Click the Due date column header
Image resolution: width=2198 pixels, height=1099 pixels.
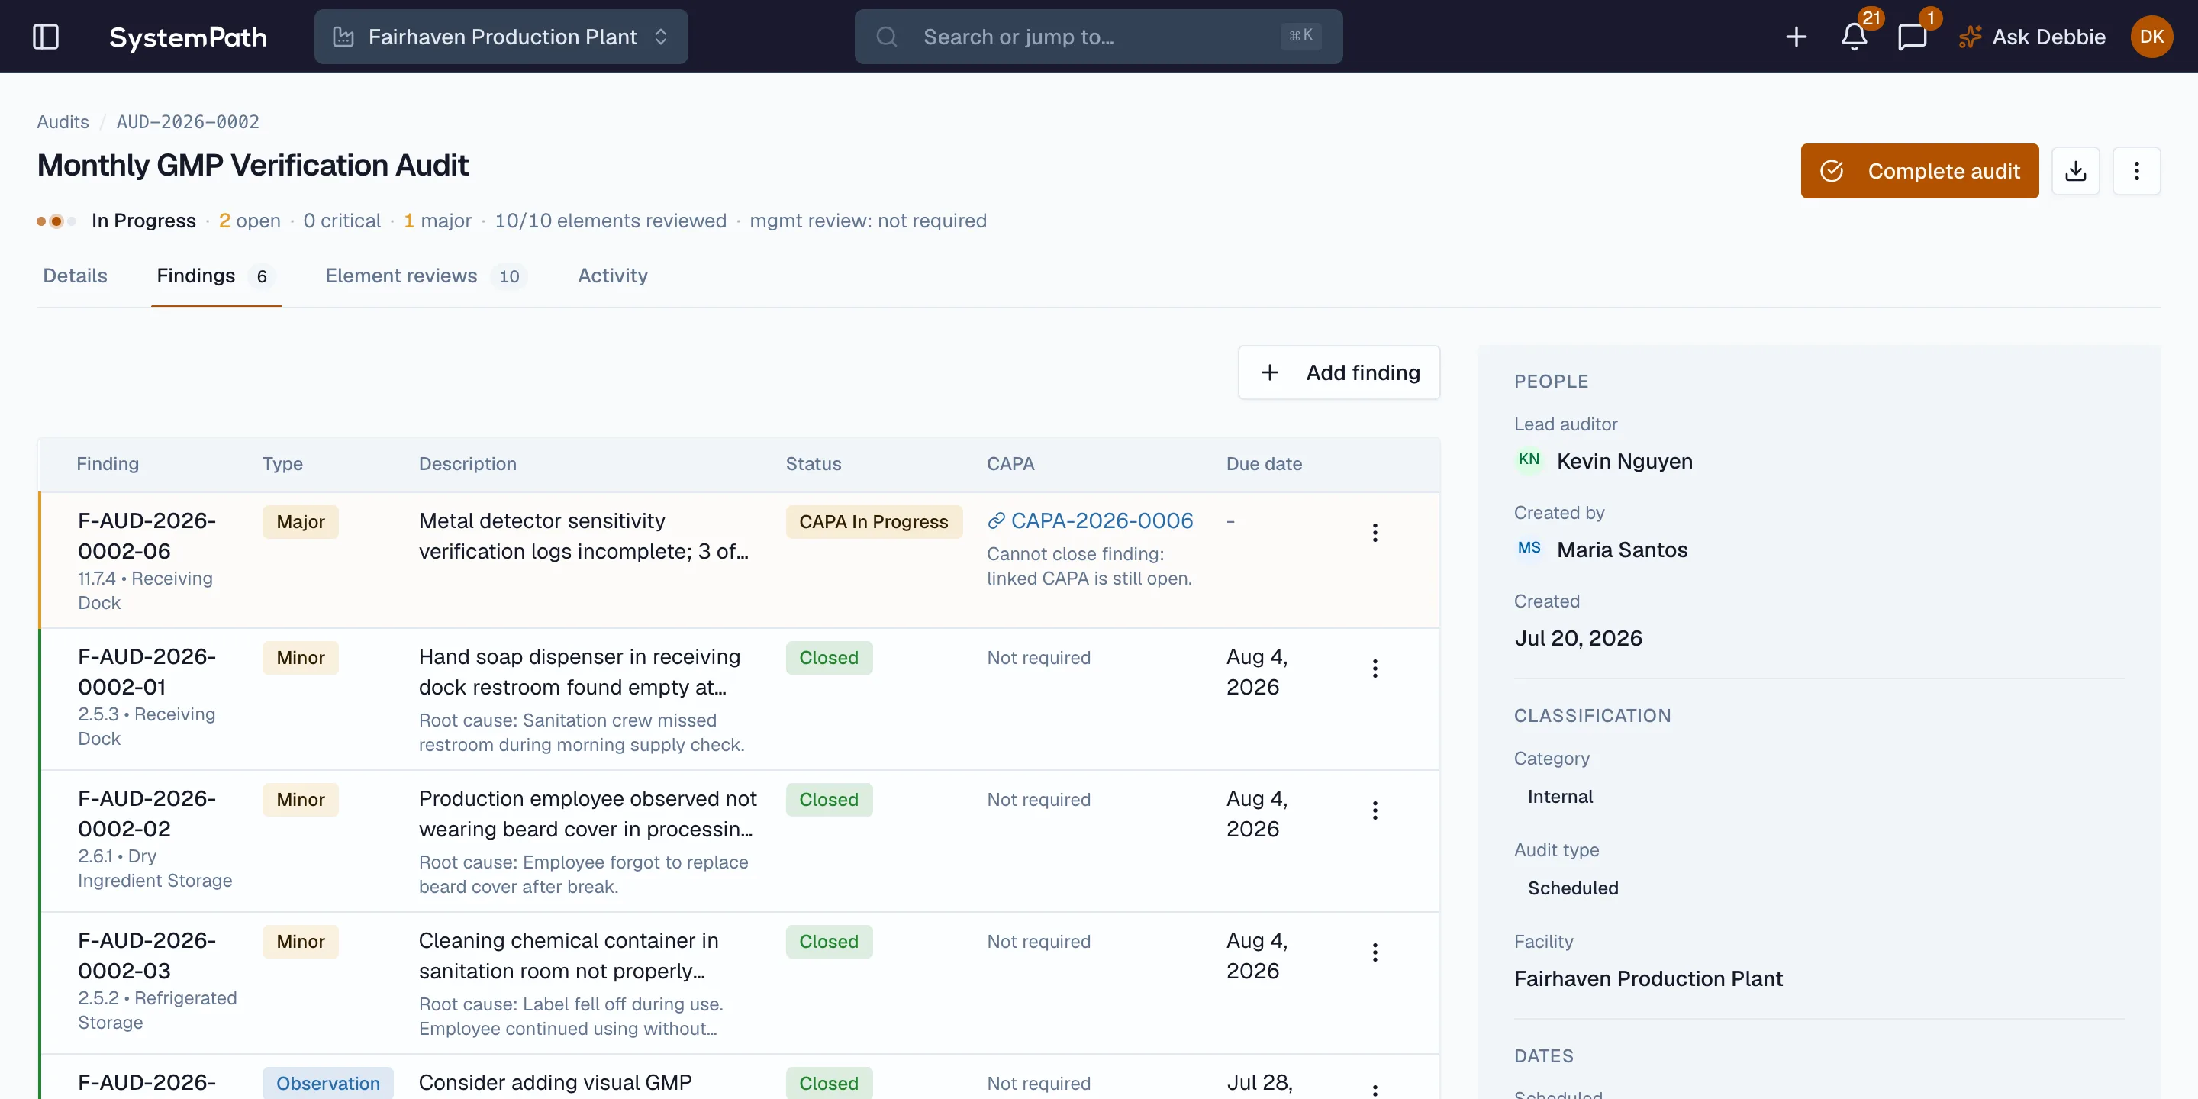[x=1264, y=463]
